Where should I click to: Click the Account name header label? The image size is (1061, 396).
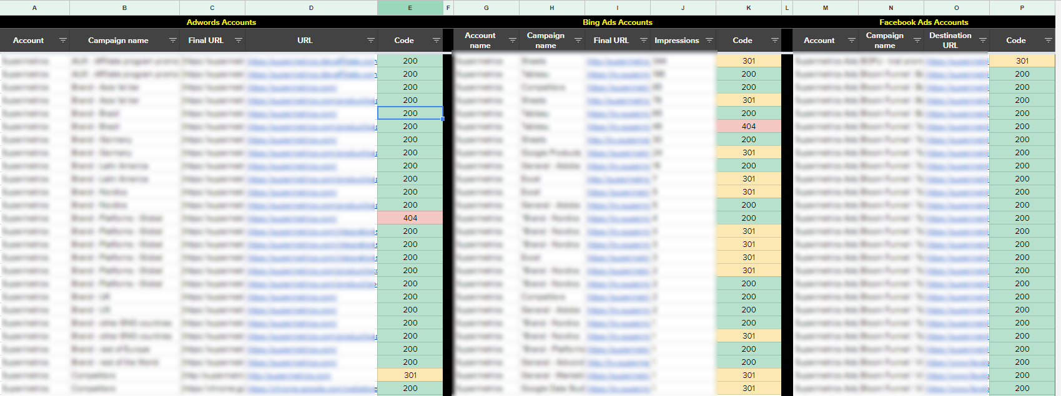point(480,41)
